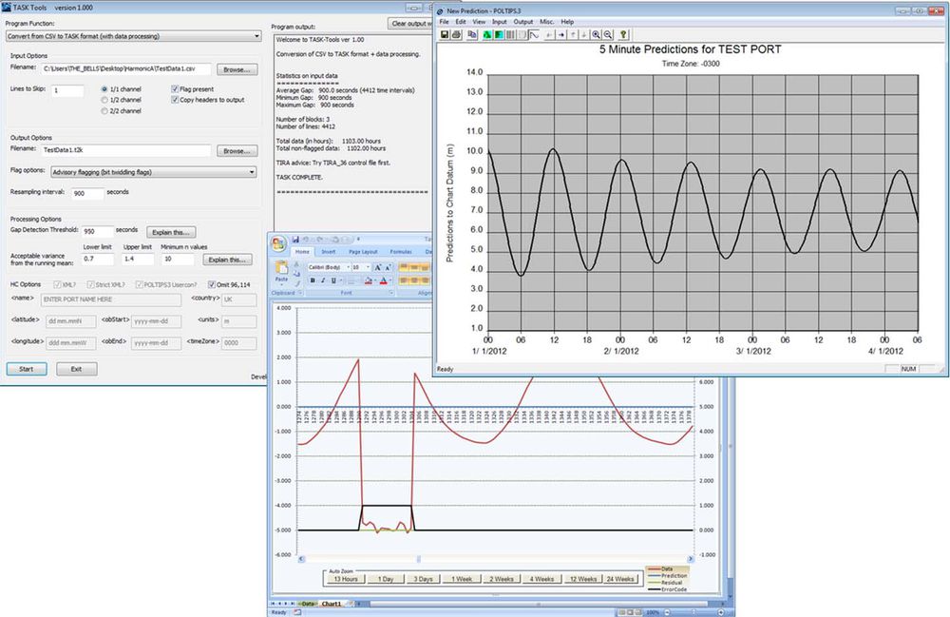Toggle Underline in Excel Font group
This screenshot has height=617, width=950.
click(x=333, y=280)
